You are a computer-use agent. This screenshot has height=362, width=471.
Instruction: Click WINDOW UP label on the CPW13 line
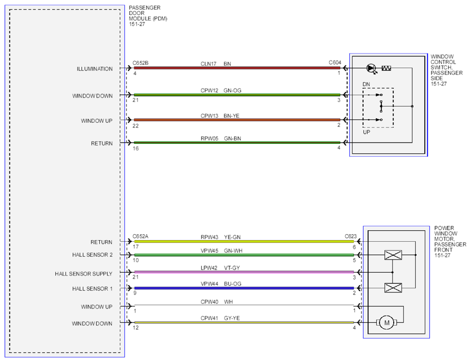(x=97, y=121)
